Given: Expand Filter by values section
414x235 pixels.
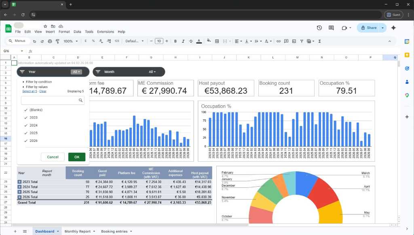Looking at the screenshot, I should tap(36, 87).
